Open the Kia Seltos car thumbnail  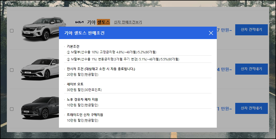point(44,29)
